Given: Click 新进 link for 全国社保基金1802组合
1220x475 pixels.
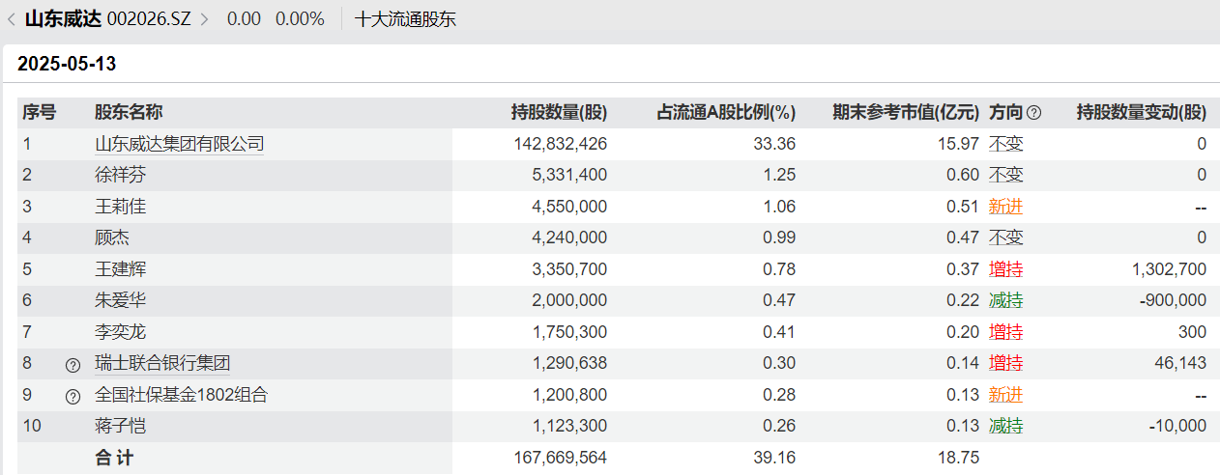Looking at the screenshot, I should 1005,395.
